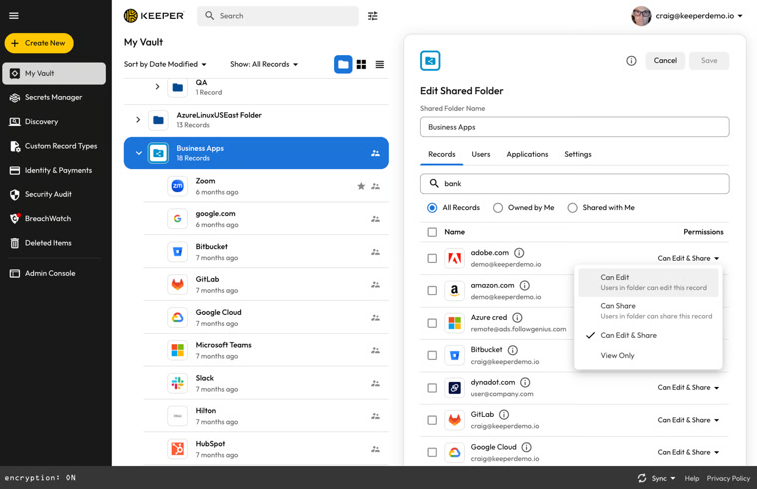Screen dimensions: 757x489
Task: Click shared users icon on Slack record
Action: coord(376,384)
